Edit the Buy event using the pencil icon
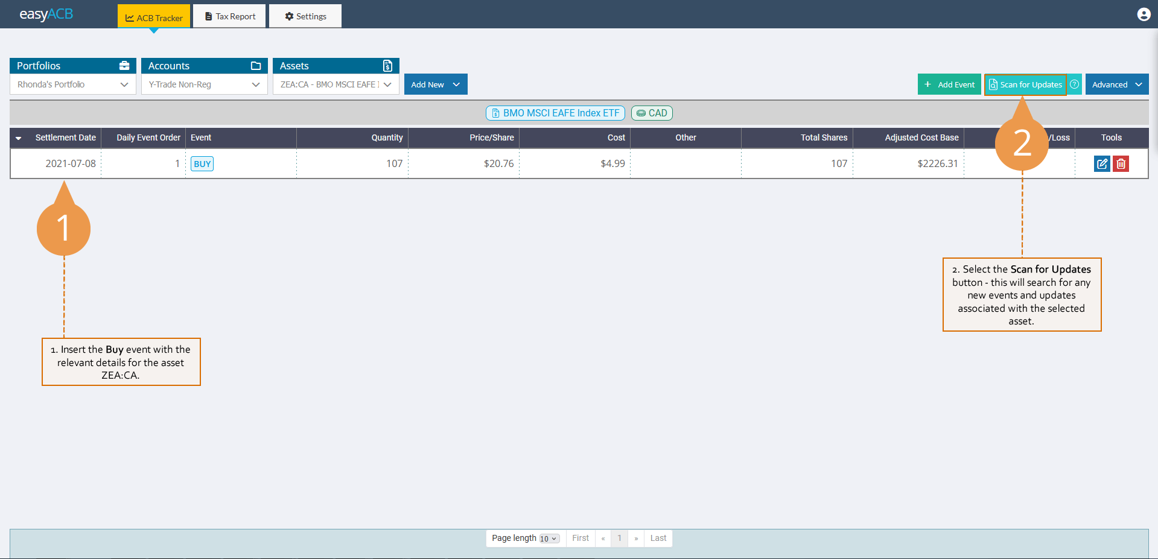Image resolution: width=1158 pixels, height=559 pixels. (x=1102, y=163)
